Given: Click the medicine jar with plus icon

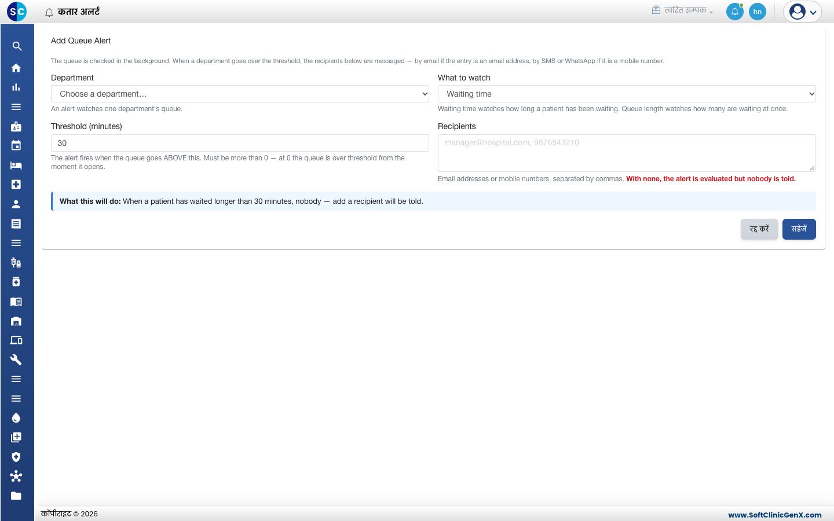Looking at the screenshot, I should click(x=16, y=282).
